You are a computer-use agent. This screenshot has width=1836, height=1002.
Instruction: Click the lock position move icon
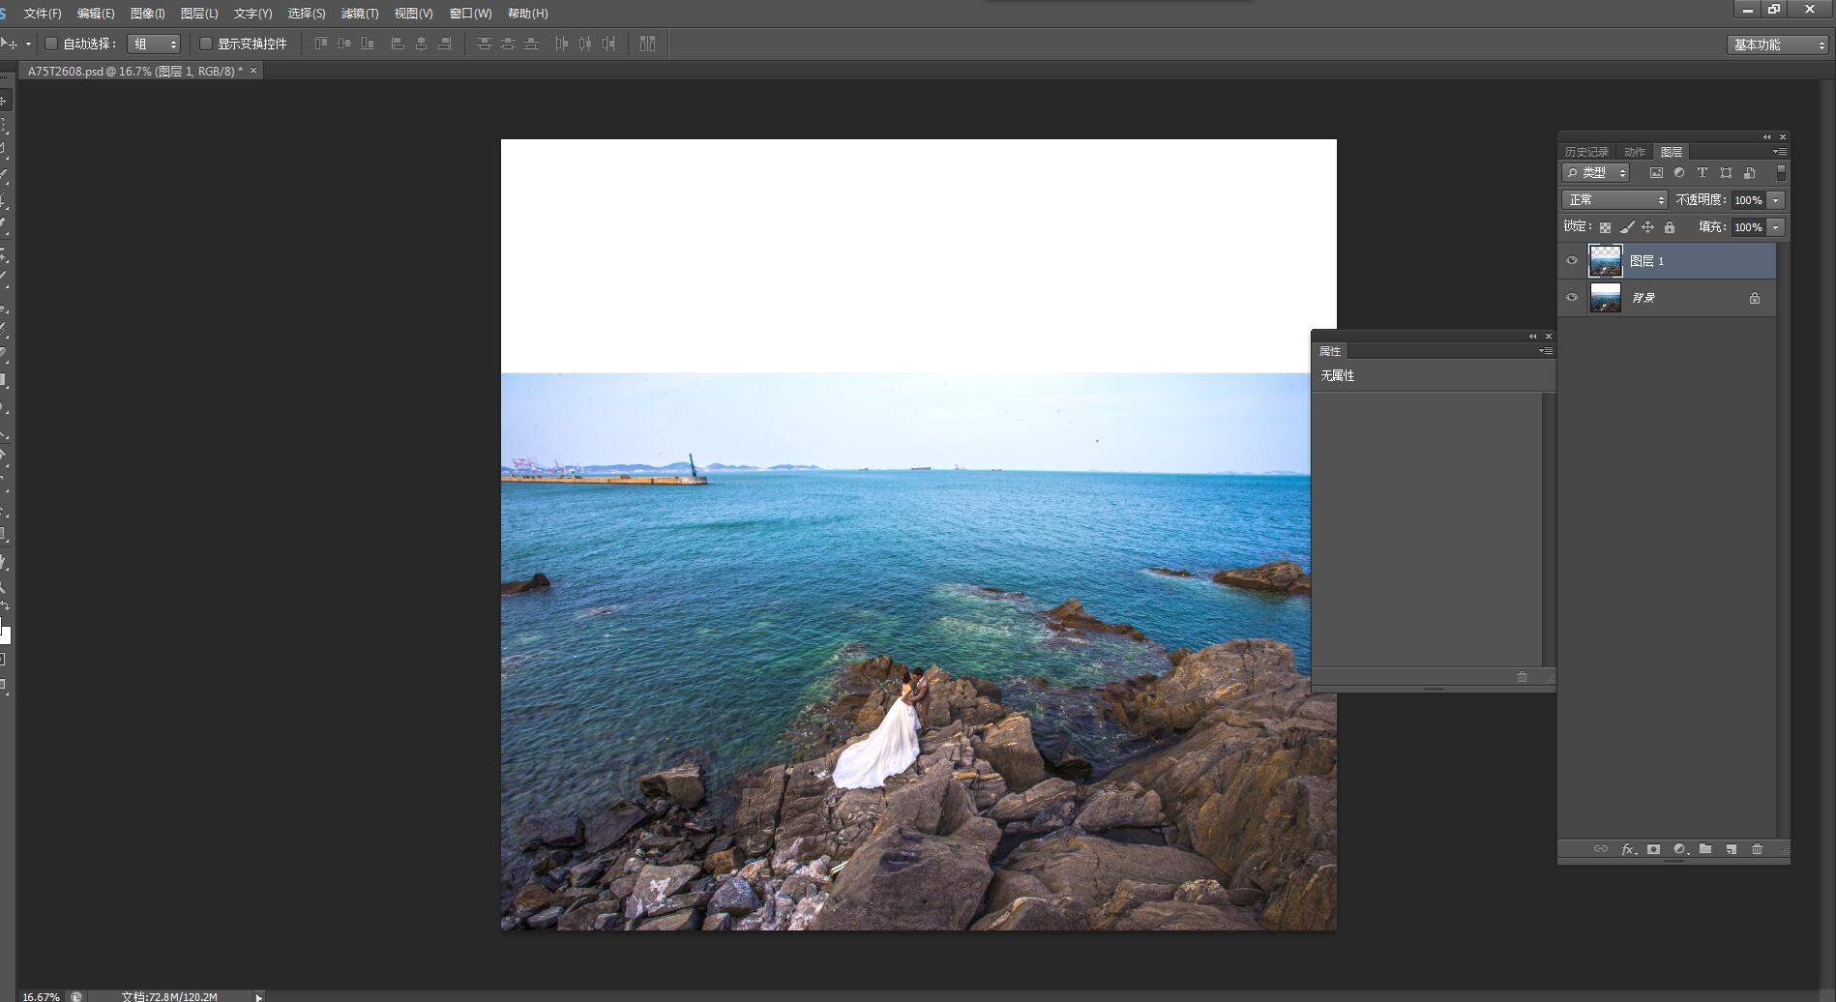point(1647,227)
